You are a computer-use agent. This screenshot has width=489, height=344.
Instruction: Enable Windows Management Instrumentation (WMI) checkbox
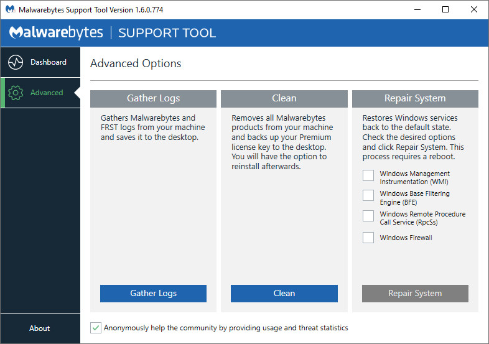tap(368, 176)
